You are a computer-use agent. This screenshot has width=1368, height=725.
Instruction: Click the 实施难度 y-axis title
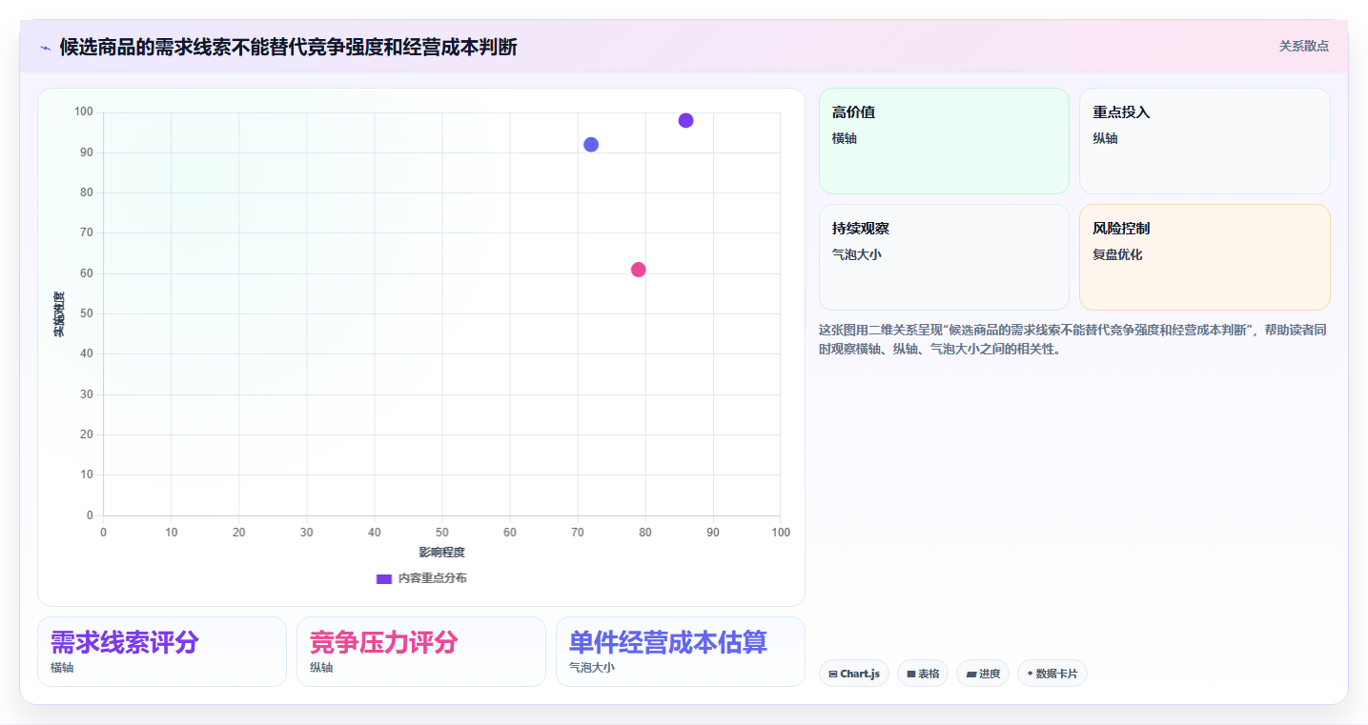click(x=59, y=314)
